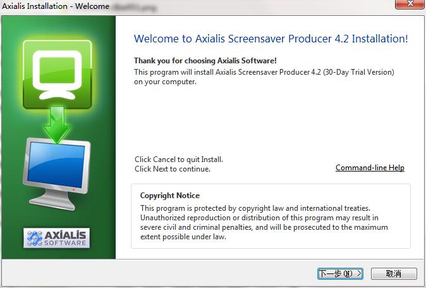Click the 'Axialis Installation - Welcome' window title
Screen dimensions: 426x288
click(x=56, y=6)
